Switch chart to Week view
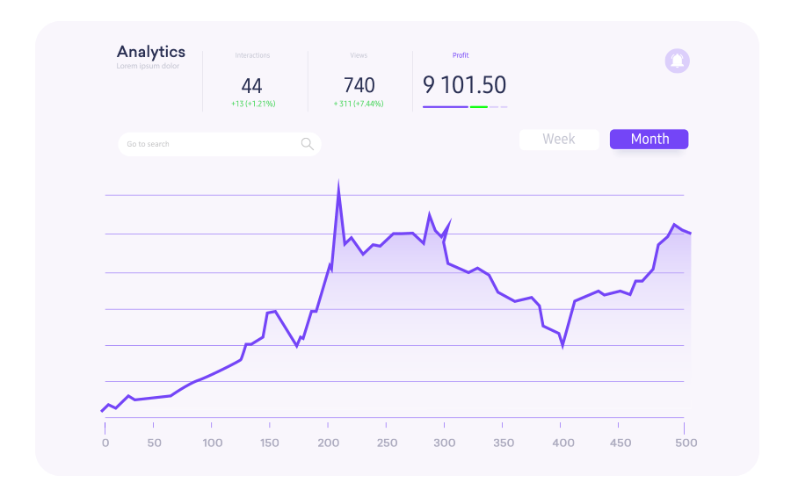791x497 pixels. click(559, 139)
